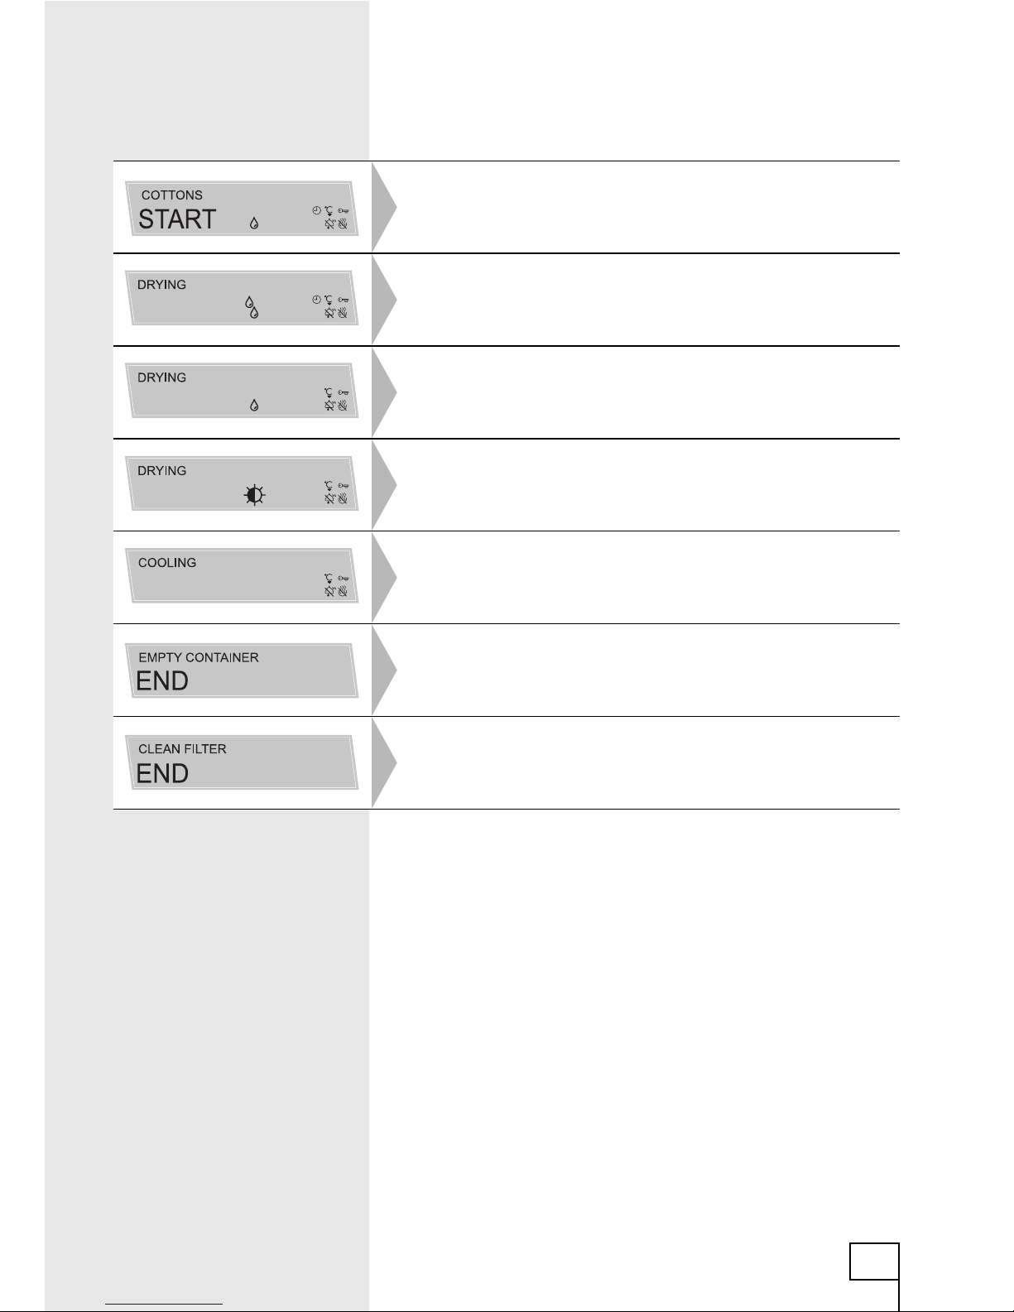Click the END text under EMPTY CONTAINER
The width and height of the screenshot is (1014, 1312).
162,681
